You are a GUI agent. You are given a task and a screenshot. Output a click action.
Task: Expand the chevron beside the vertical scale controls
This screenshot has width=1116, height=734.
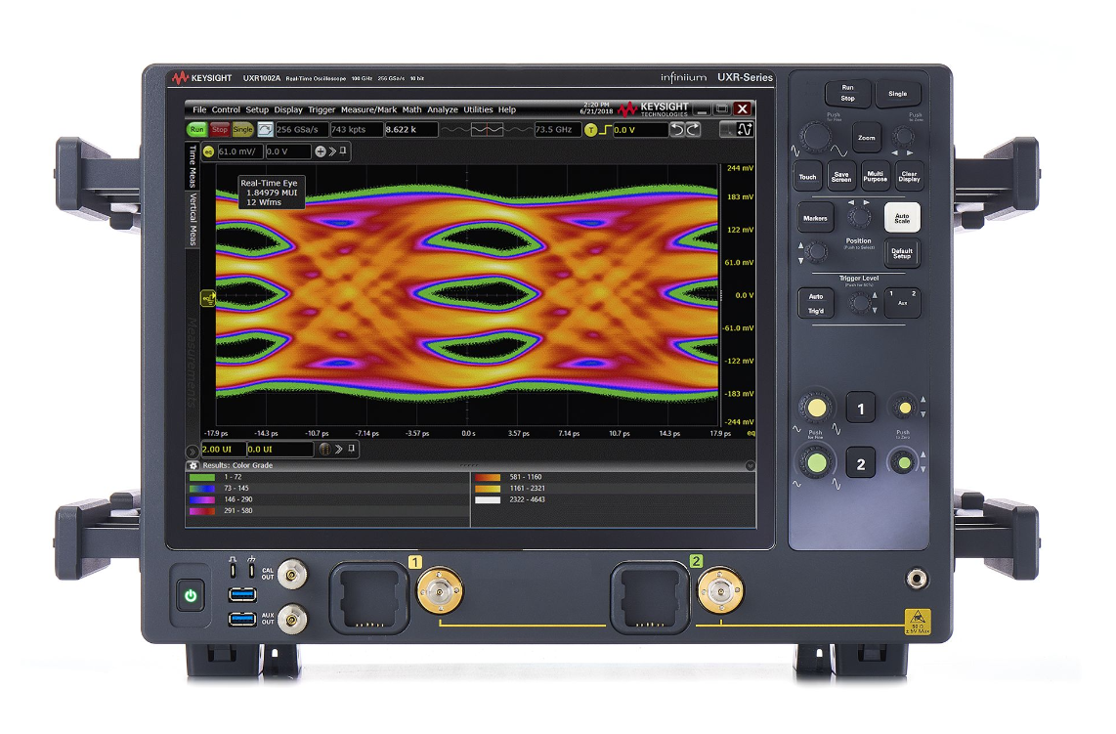tap(330, 151)
